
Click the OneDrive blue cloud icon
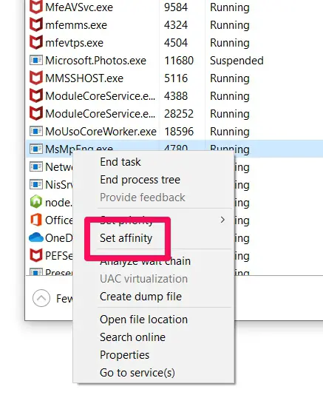tap(36, 237)
